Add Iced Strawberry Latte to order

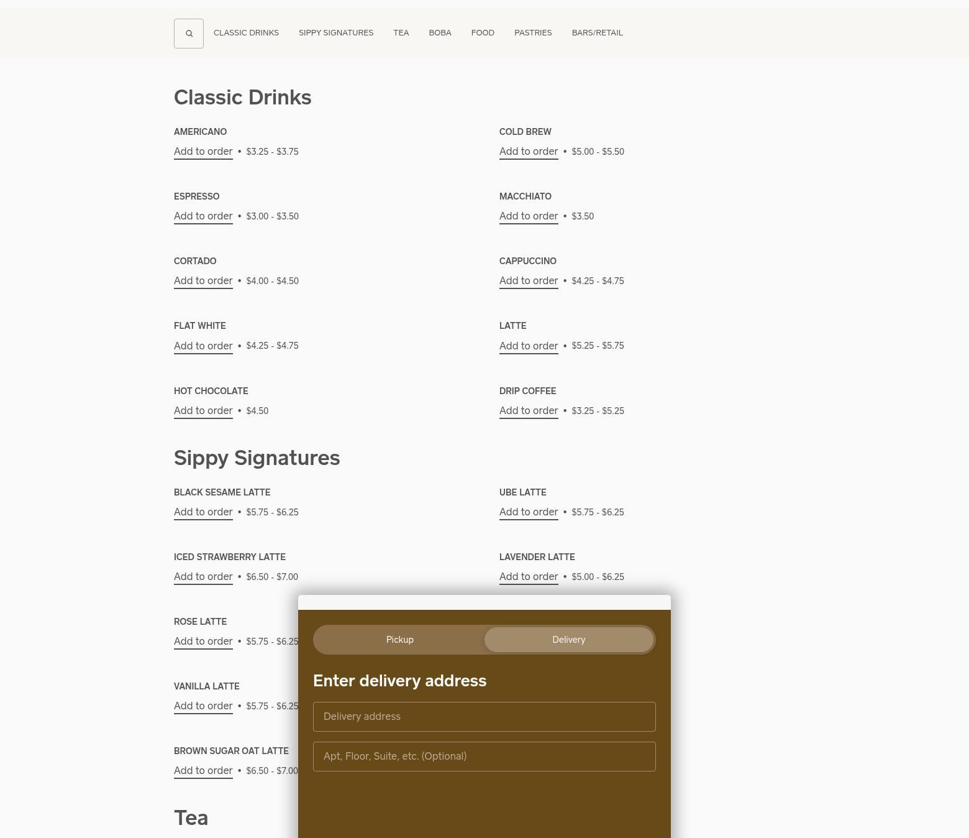tap(203, 577)
